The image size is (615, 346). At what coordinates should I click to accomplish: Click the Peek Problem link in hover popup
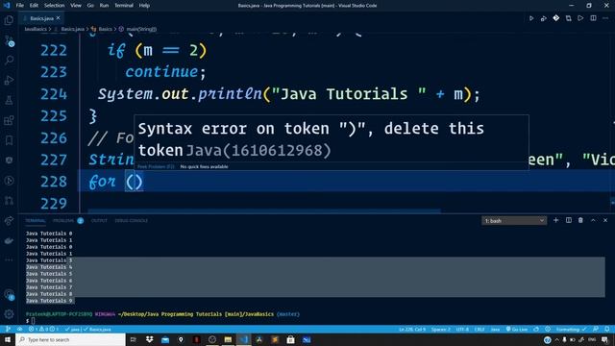pos(156,166)
